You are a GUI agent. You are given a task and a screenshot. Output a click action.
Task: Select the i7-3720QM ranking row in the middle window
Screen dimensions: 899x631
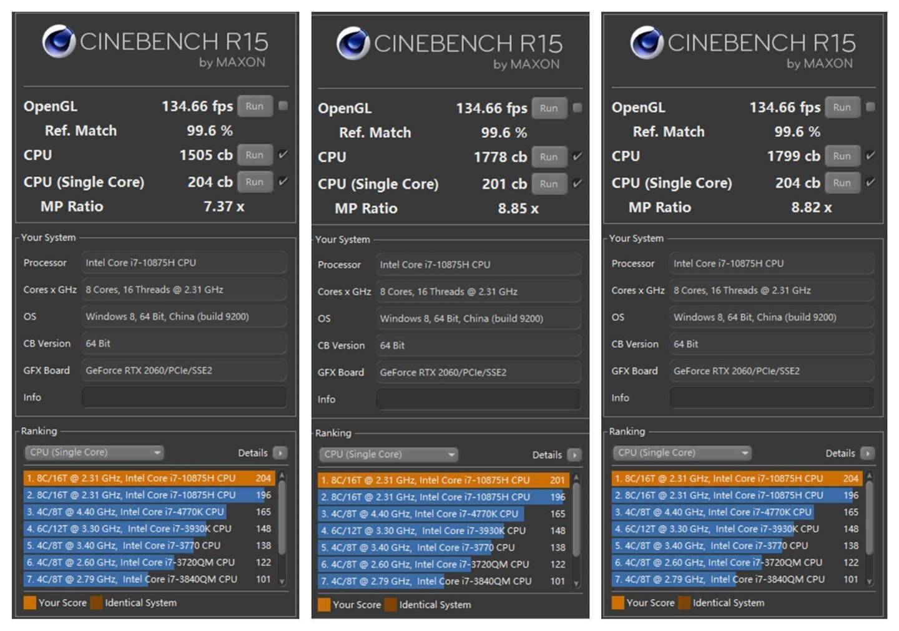coord(443,564)
